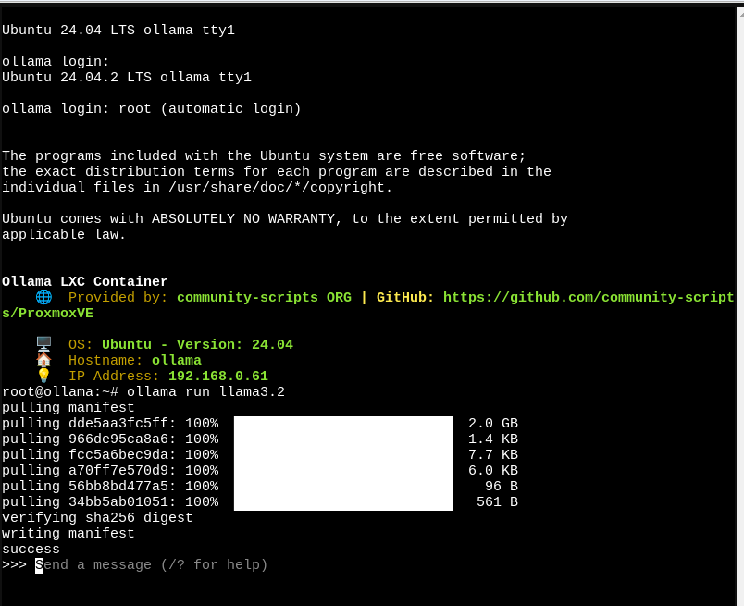Image resolution: width=744 pixels, height=606 pixels.
Task: Click the IP address 192.168.0.61
Action: tap(218, 376)
